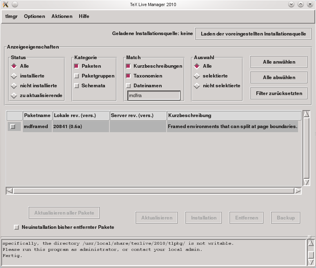Click the Paketname column header
The height and width of the screenshot is (268, 316).
click(x=37, y=115)
